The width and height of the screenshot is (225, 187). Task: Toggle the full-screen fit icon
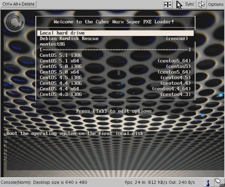pyautogui.click(x=168, y=5)
